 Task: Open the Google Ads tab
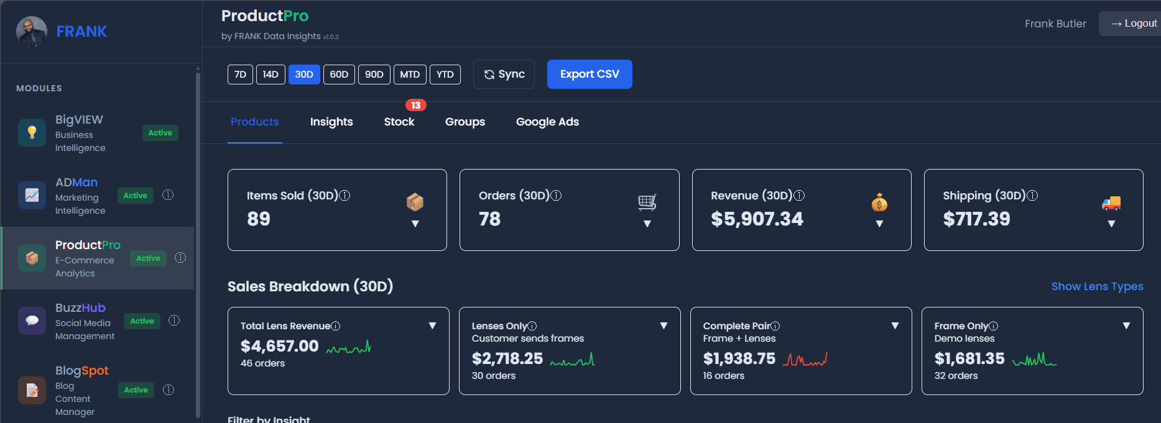point(547,122)
